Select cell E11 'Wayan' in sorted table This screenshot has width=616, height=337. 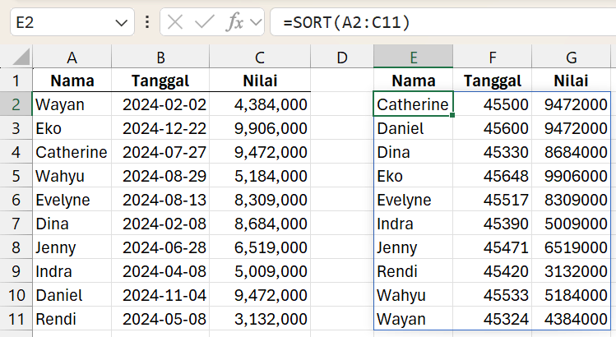point(414,319)
